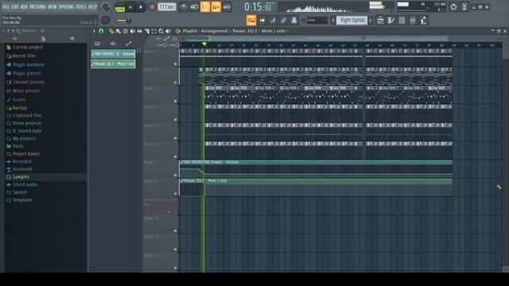Viewport: 509px width, 286px height.
Task: Toggle the blend recording overdub icon
Action: pos(216,7)
